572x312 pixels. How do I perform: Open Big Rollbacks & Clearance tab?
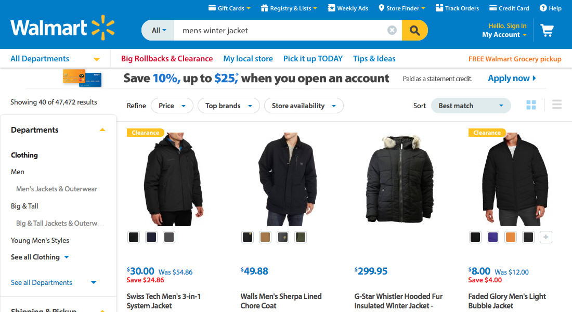(x=167, y=59)
